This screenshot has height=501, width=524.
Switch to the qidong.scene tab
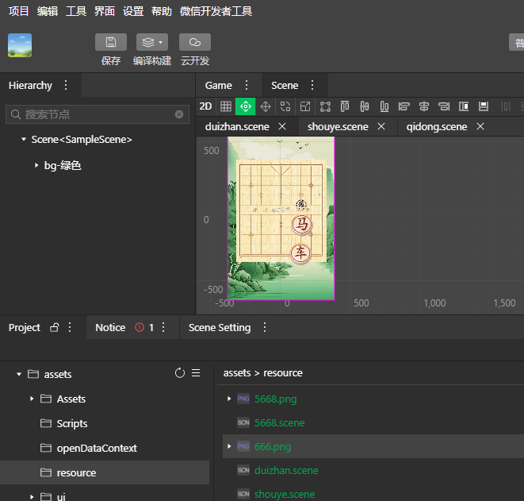[x=437, y=126]
